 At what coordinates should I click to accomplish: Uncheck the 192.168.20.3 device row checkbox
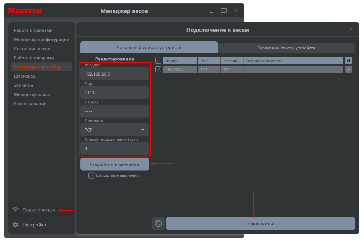[x=158, y=69]
